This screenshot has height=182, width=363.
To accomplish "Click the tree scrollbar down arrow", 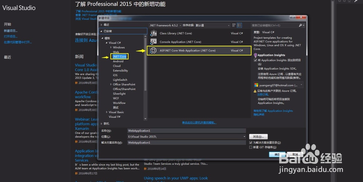I will tap(146, 119).
